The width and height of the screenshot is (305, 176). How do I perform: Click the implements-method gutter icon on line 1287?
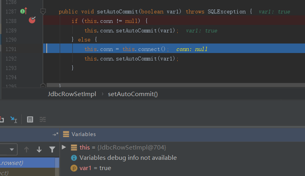[x=23, y=10]
